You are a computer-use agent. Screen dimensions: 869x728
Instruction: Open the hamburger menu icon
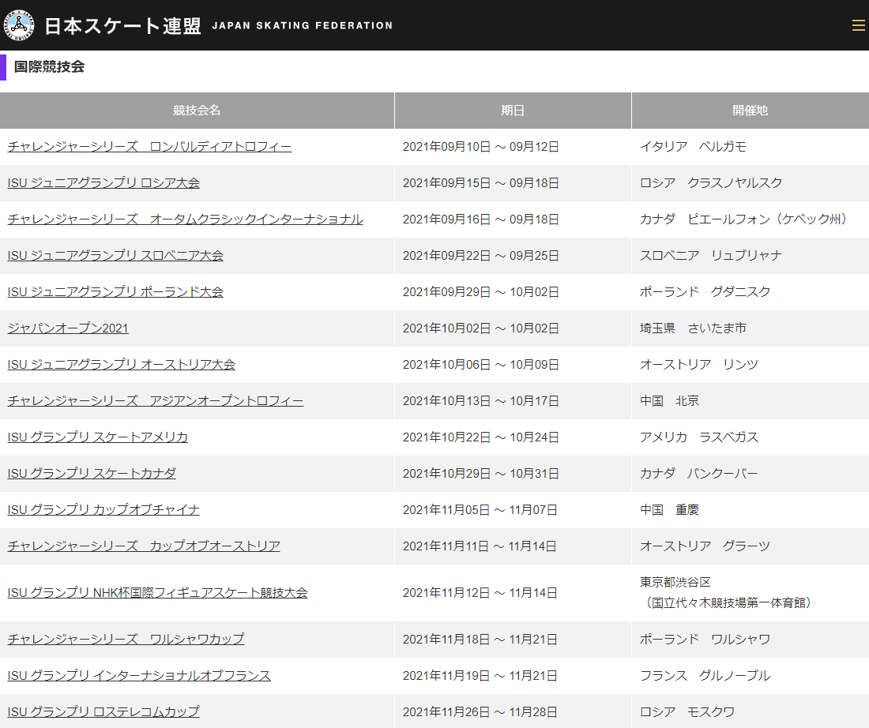coord(858,25)
